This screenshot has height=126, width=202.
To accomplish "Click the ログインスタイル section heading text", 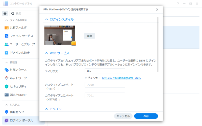I will click(62, 19).
